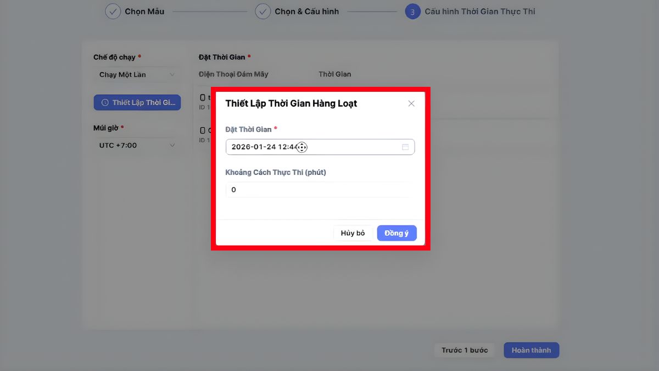The width and height of the screenshot is (659, 371).
Task: Click the numbered step 3 badge
Action: [412, 11]
